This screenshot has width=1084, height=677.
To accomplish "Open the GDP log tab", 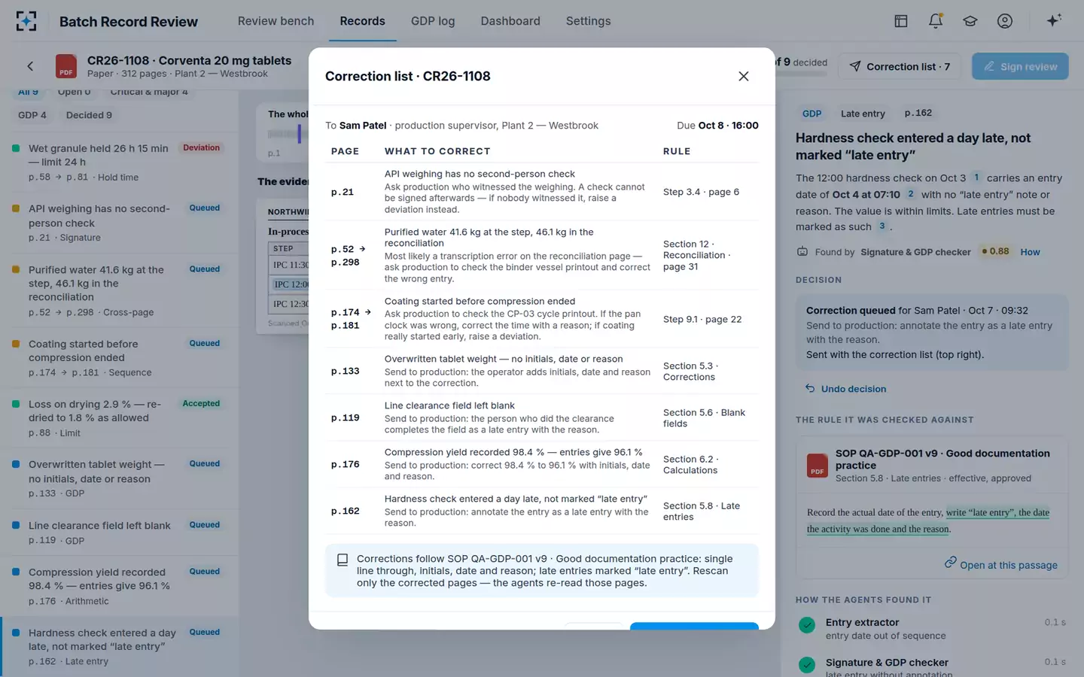I will [x=433, y=21].
